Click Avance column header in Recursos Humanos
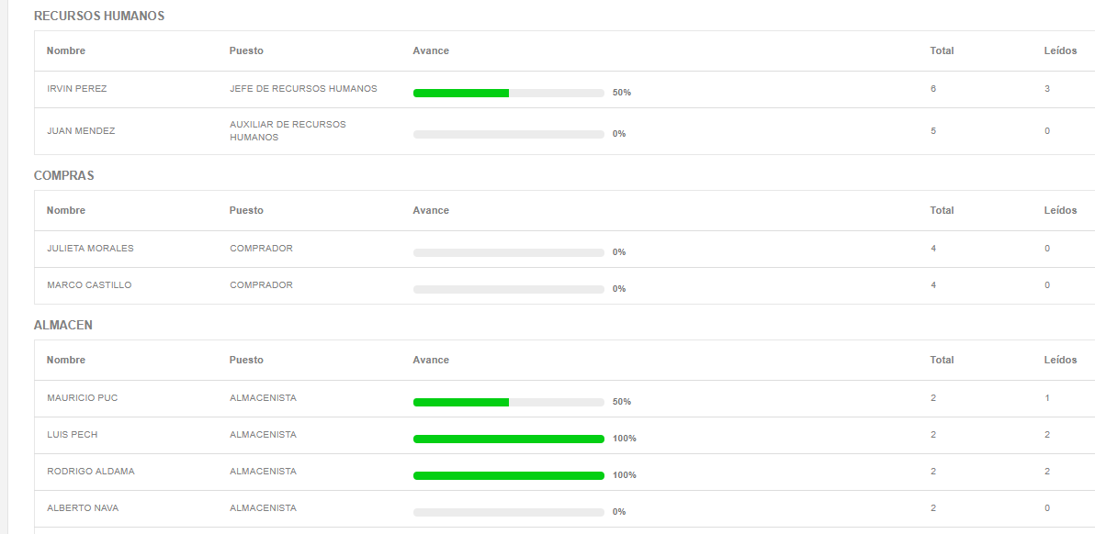Image resolution: width=1095 pixels, height=534 pixels. [431, 50]
